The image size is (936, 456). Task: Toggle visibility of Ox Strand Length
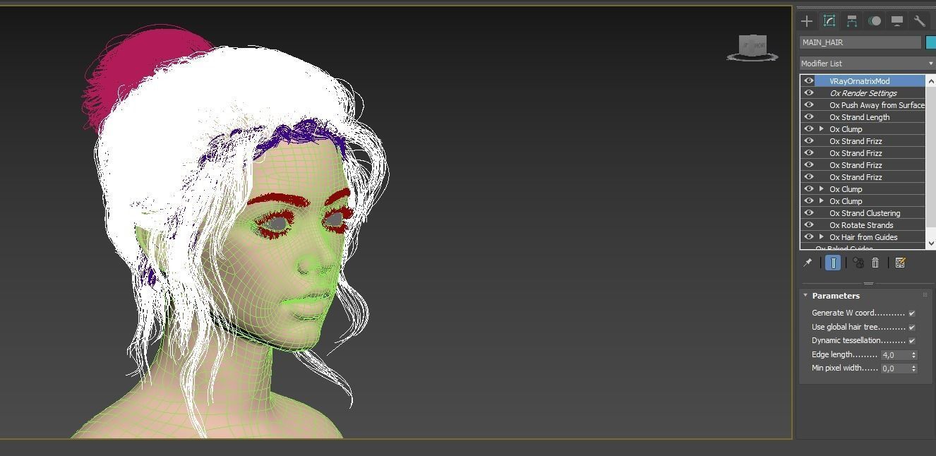click(x=809, y=117)
